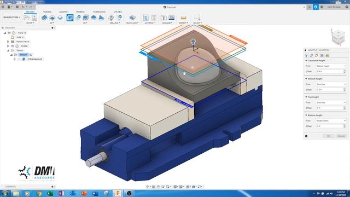Click the Bottom Height offset stepper arrows
Screen dimensions: 350x197
point(345,126)
